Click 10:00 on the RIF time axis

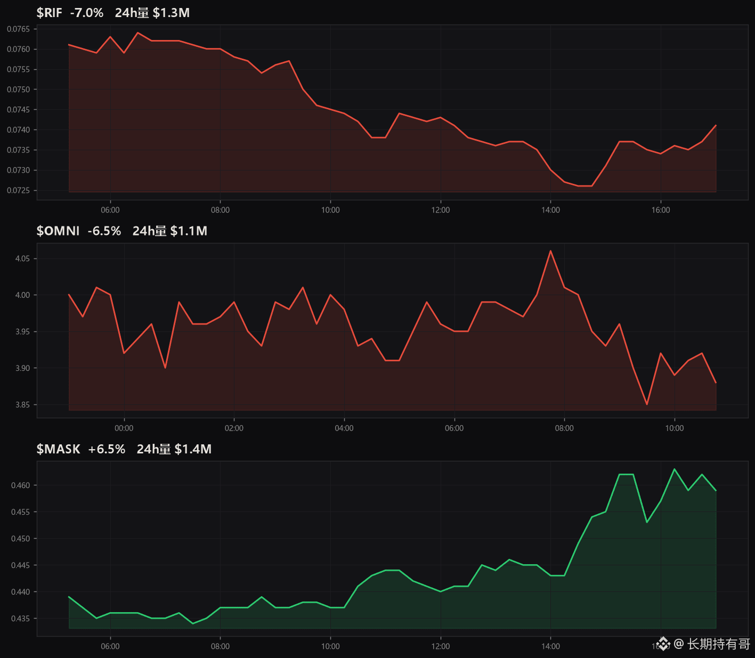click(330, 210)
